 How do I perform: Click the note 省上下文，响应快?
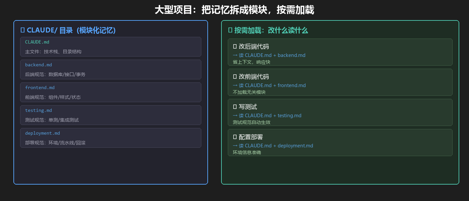(252, 62)
